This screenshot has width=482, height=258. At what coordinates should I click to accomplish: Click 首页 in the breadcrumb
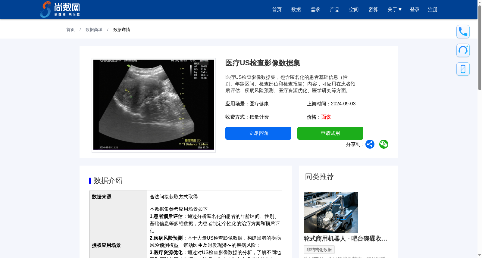pos(70,30)
